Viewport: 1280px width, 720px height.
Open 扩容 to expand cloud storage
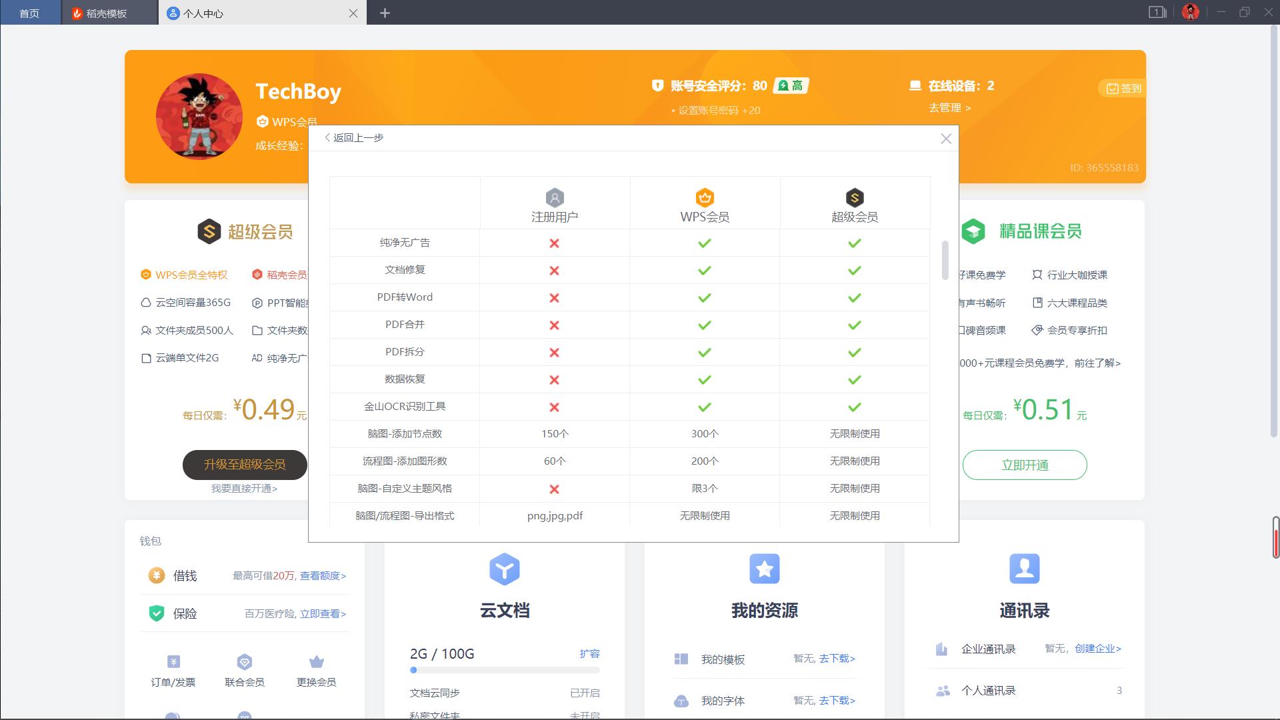(x=591, y=654)
